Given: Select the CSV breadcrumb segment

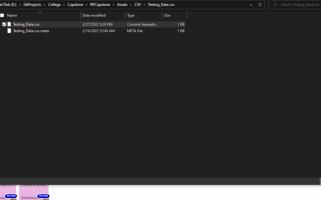Looking at the screenshot, I should point(137,5).
